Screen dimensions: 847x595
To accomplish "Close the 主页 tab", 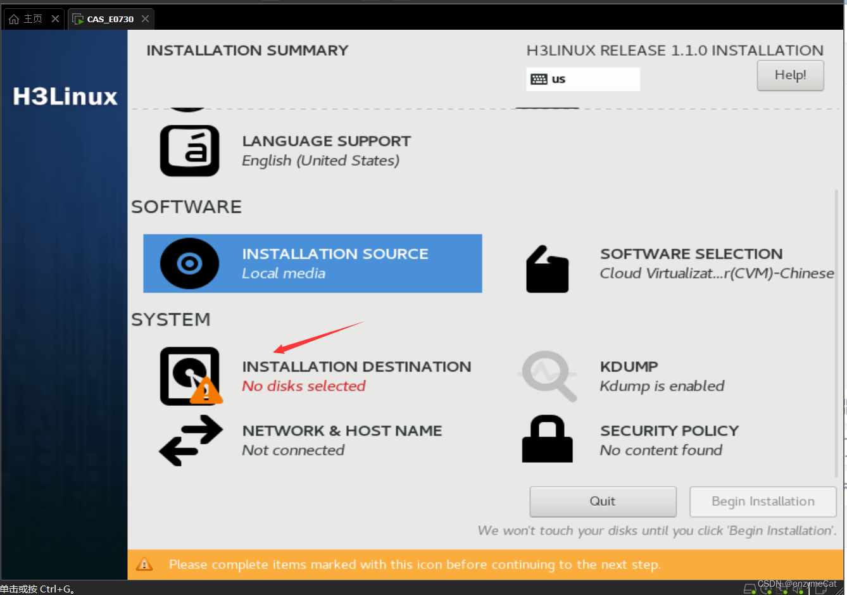I will click(x=55, y=19).
